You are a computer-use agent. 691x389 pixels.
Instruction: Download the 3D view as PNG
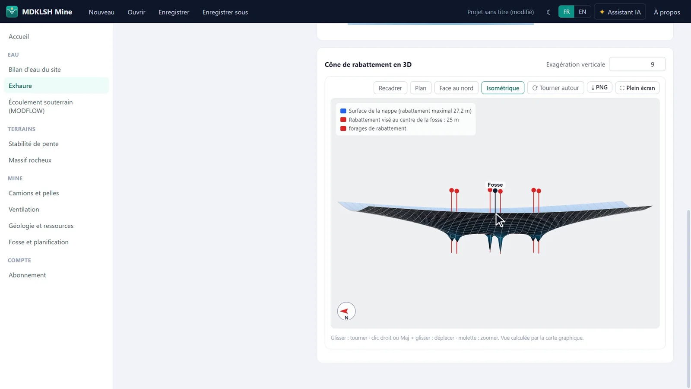click(x=599, y=88)
